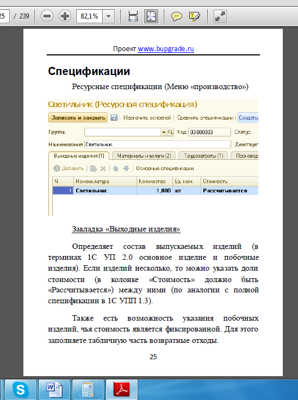298x400 pixels.
Task: Click the 'Номенклатура' column header
Action: tap(105, 182)
